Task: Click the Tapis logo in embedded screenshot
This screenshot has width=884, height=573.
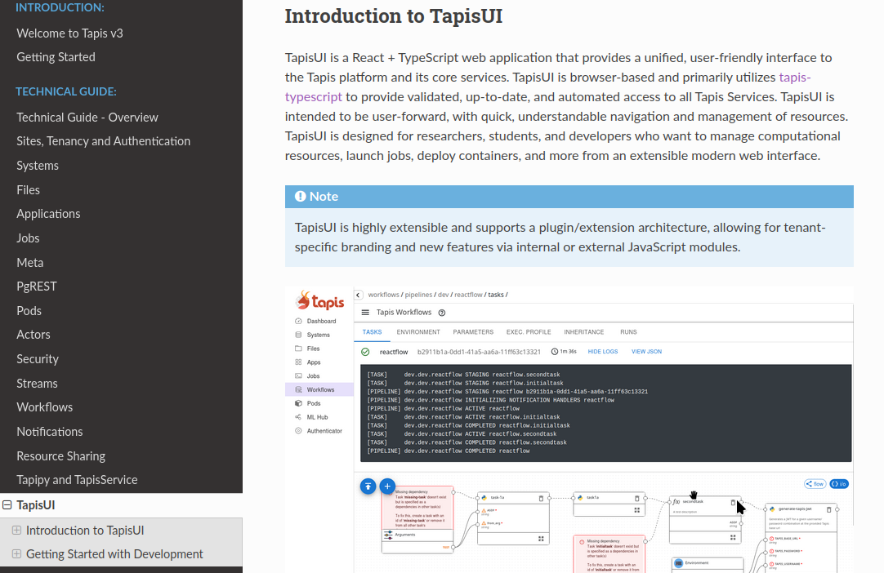Action: tap(319, 300)
